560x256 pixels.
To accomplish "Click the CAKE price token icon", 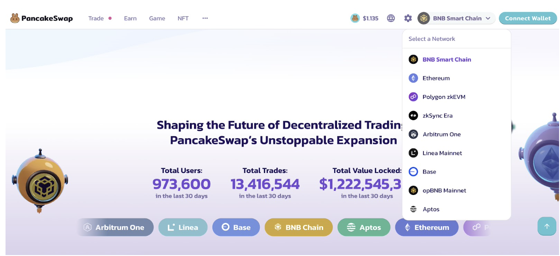I will tap(355, 18).
